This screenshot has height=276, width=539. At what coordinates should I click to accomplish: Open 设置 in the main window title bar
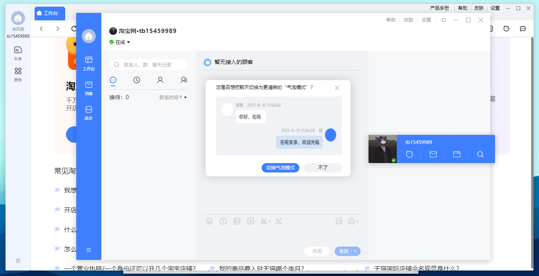point(495,8)
